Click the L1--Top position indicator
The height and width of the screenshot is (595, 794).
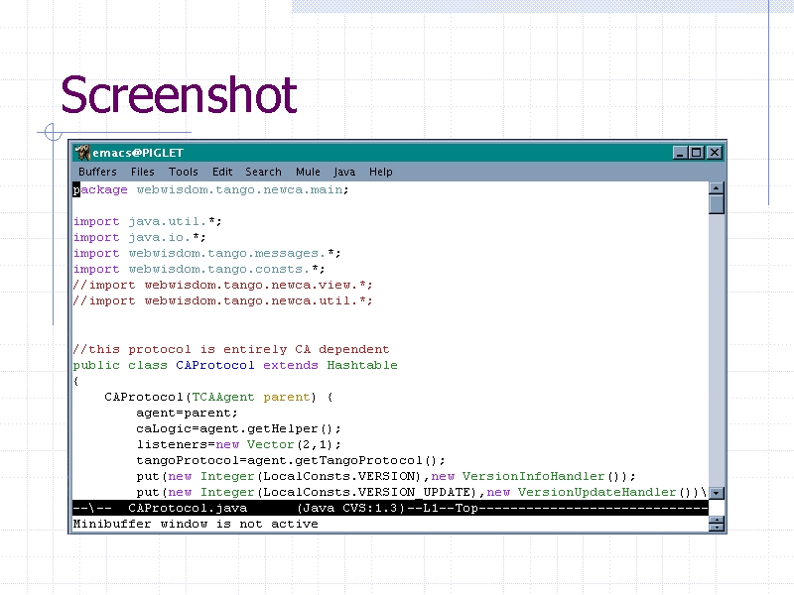pos(451,508)
